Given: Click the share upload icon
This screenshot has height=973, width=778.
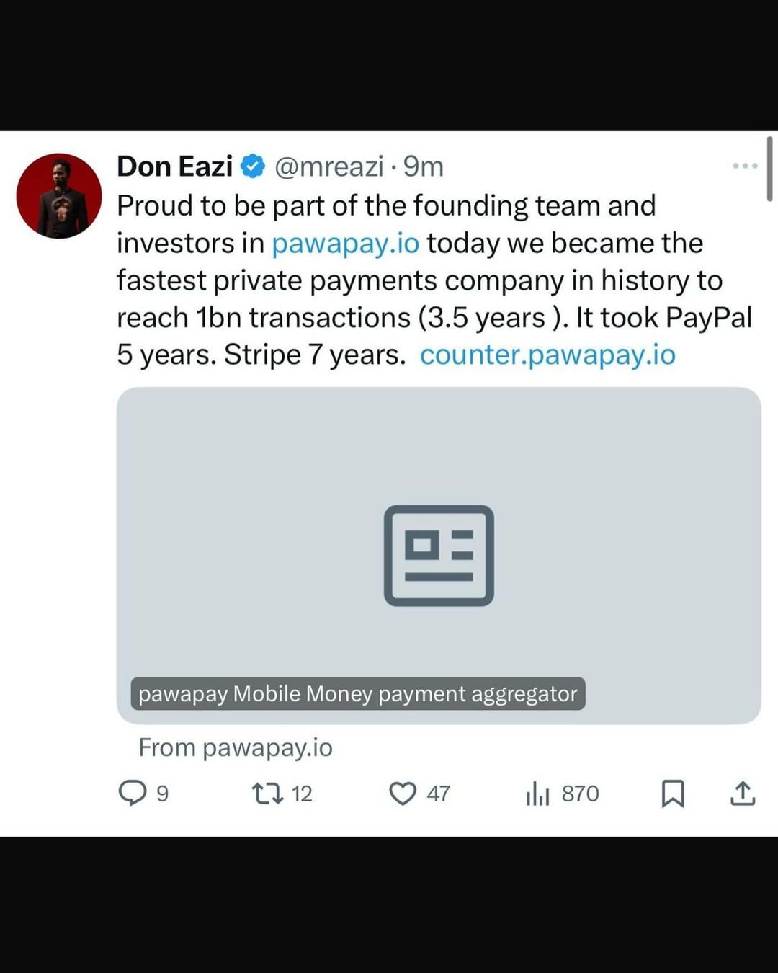Looking at the screenshot, I should 743,794.
